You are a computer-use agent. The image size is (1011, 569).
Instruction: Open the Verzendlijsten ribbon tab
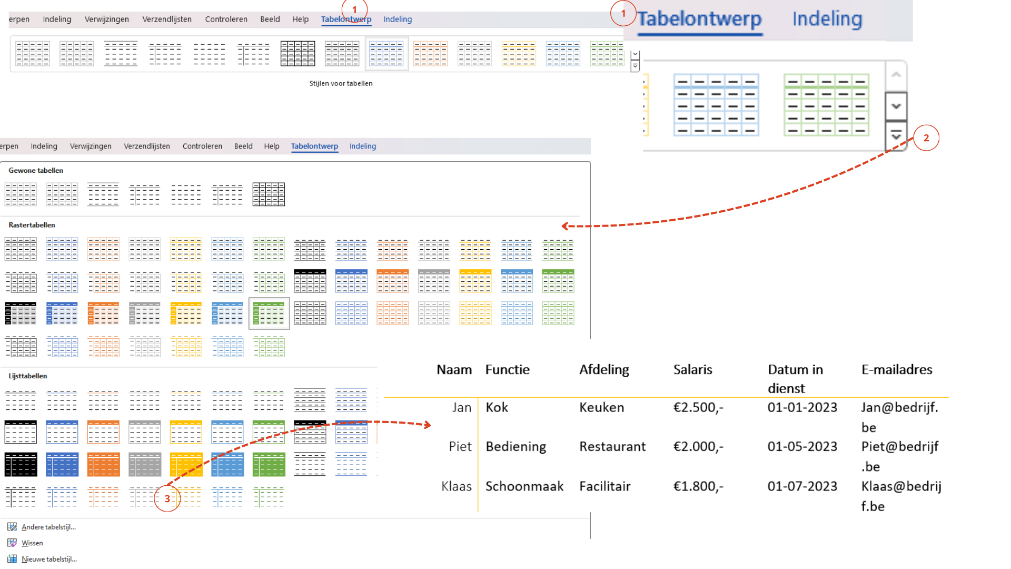click(166, 19)
